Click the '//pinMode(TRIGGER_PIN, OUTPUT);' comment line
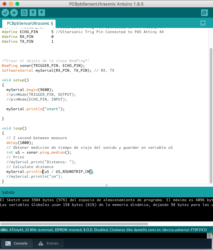 coord(41,94)
